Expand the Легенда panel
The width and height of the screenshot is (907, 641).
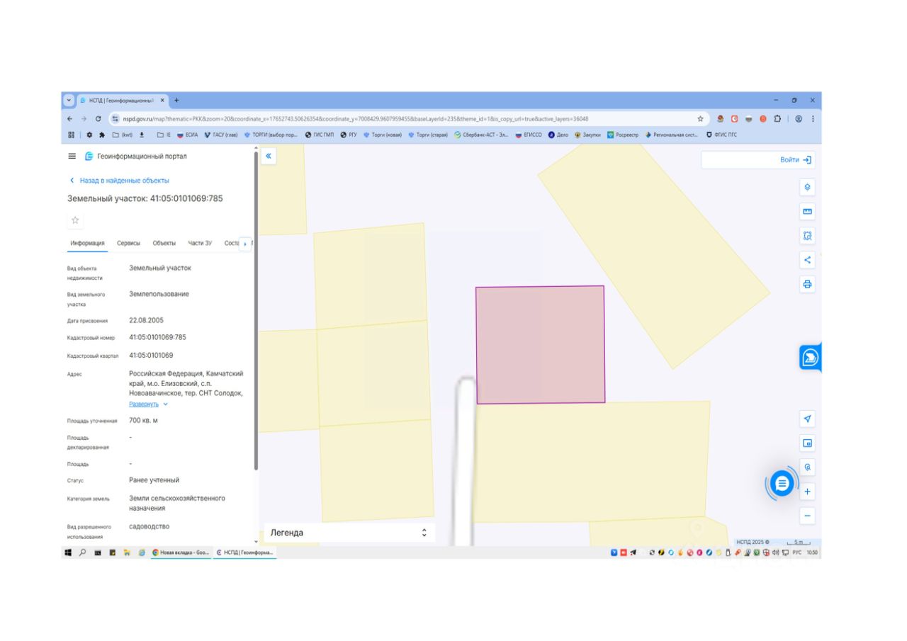(x=349, y=533)
